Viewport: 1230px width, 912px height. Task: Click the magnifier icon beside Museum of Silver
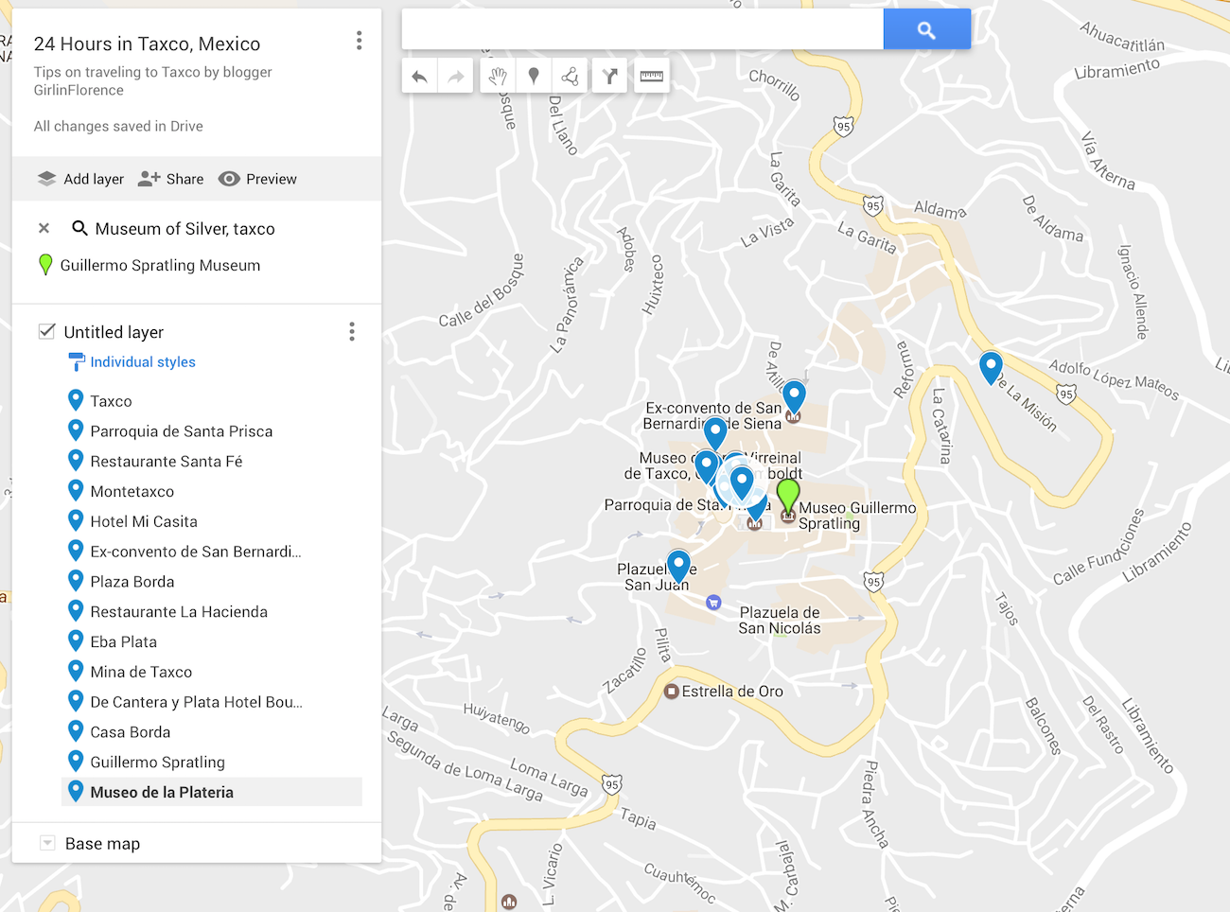[79, 228]
